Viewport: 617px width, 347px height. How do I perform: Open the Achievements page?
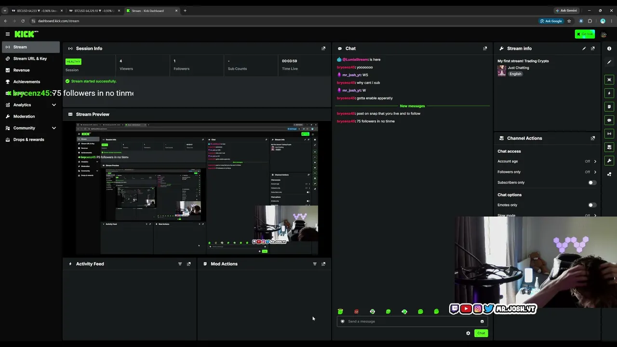coord(30,81)
